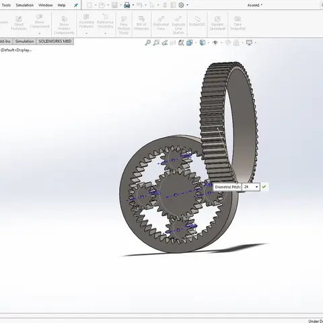The image size is (323, 323).
Task: Click the Display Style cube icon
Action: [x=203, y=42]
